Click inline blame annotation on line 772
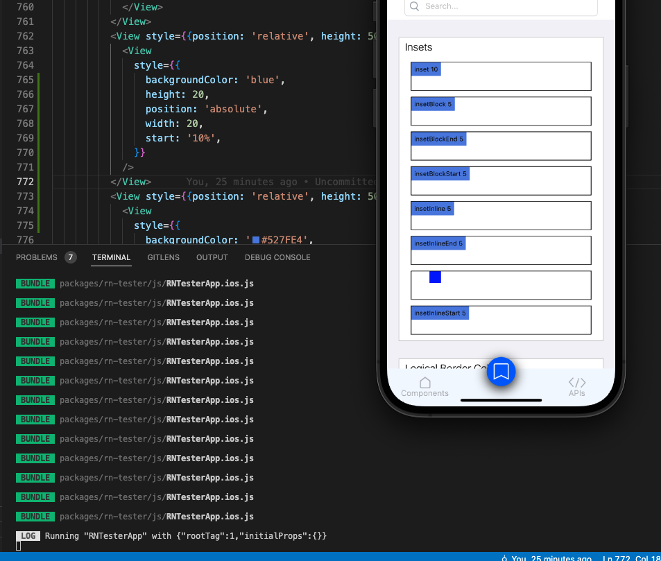Image resolution: width=661 pixels, height=561 pixels. tap(281, 182)
